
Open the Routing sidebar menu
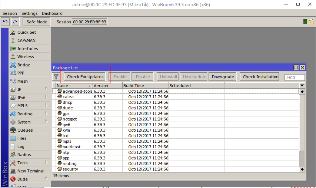click(30, 114)
